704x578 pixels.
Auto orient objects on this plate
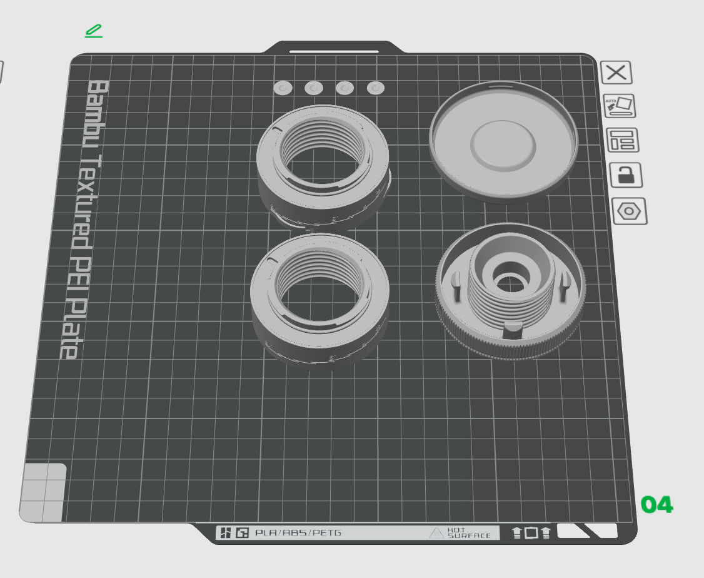619,106
